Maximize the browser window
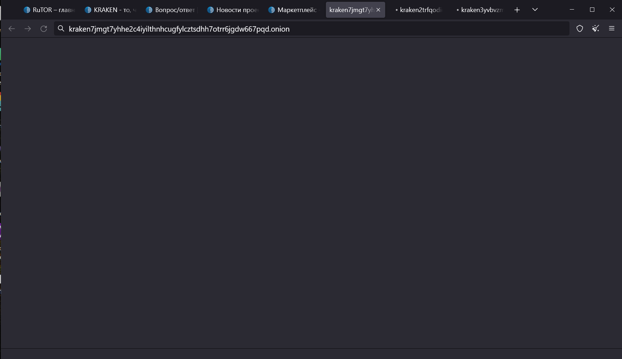 592,10
